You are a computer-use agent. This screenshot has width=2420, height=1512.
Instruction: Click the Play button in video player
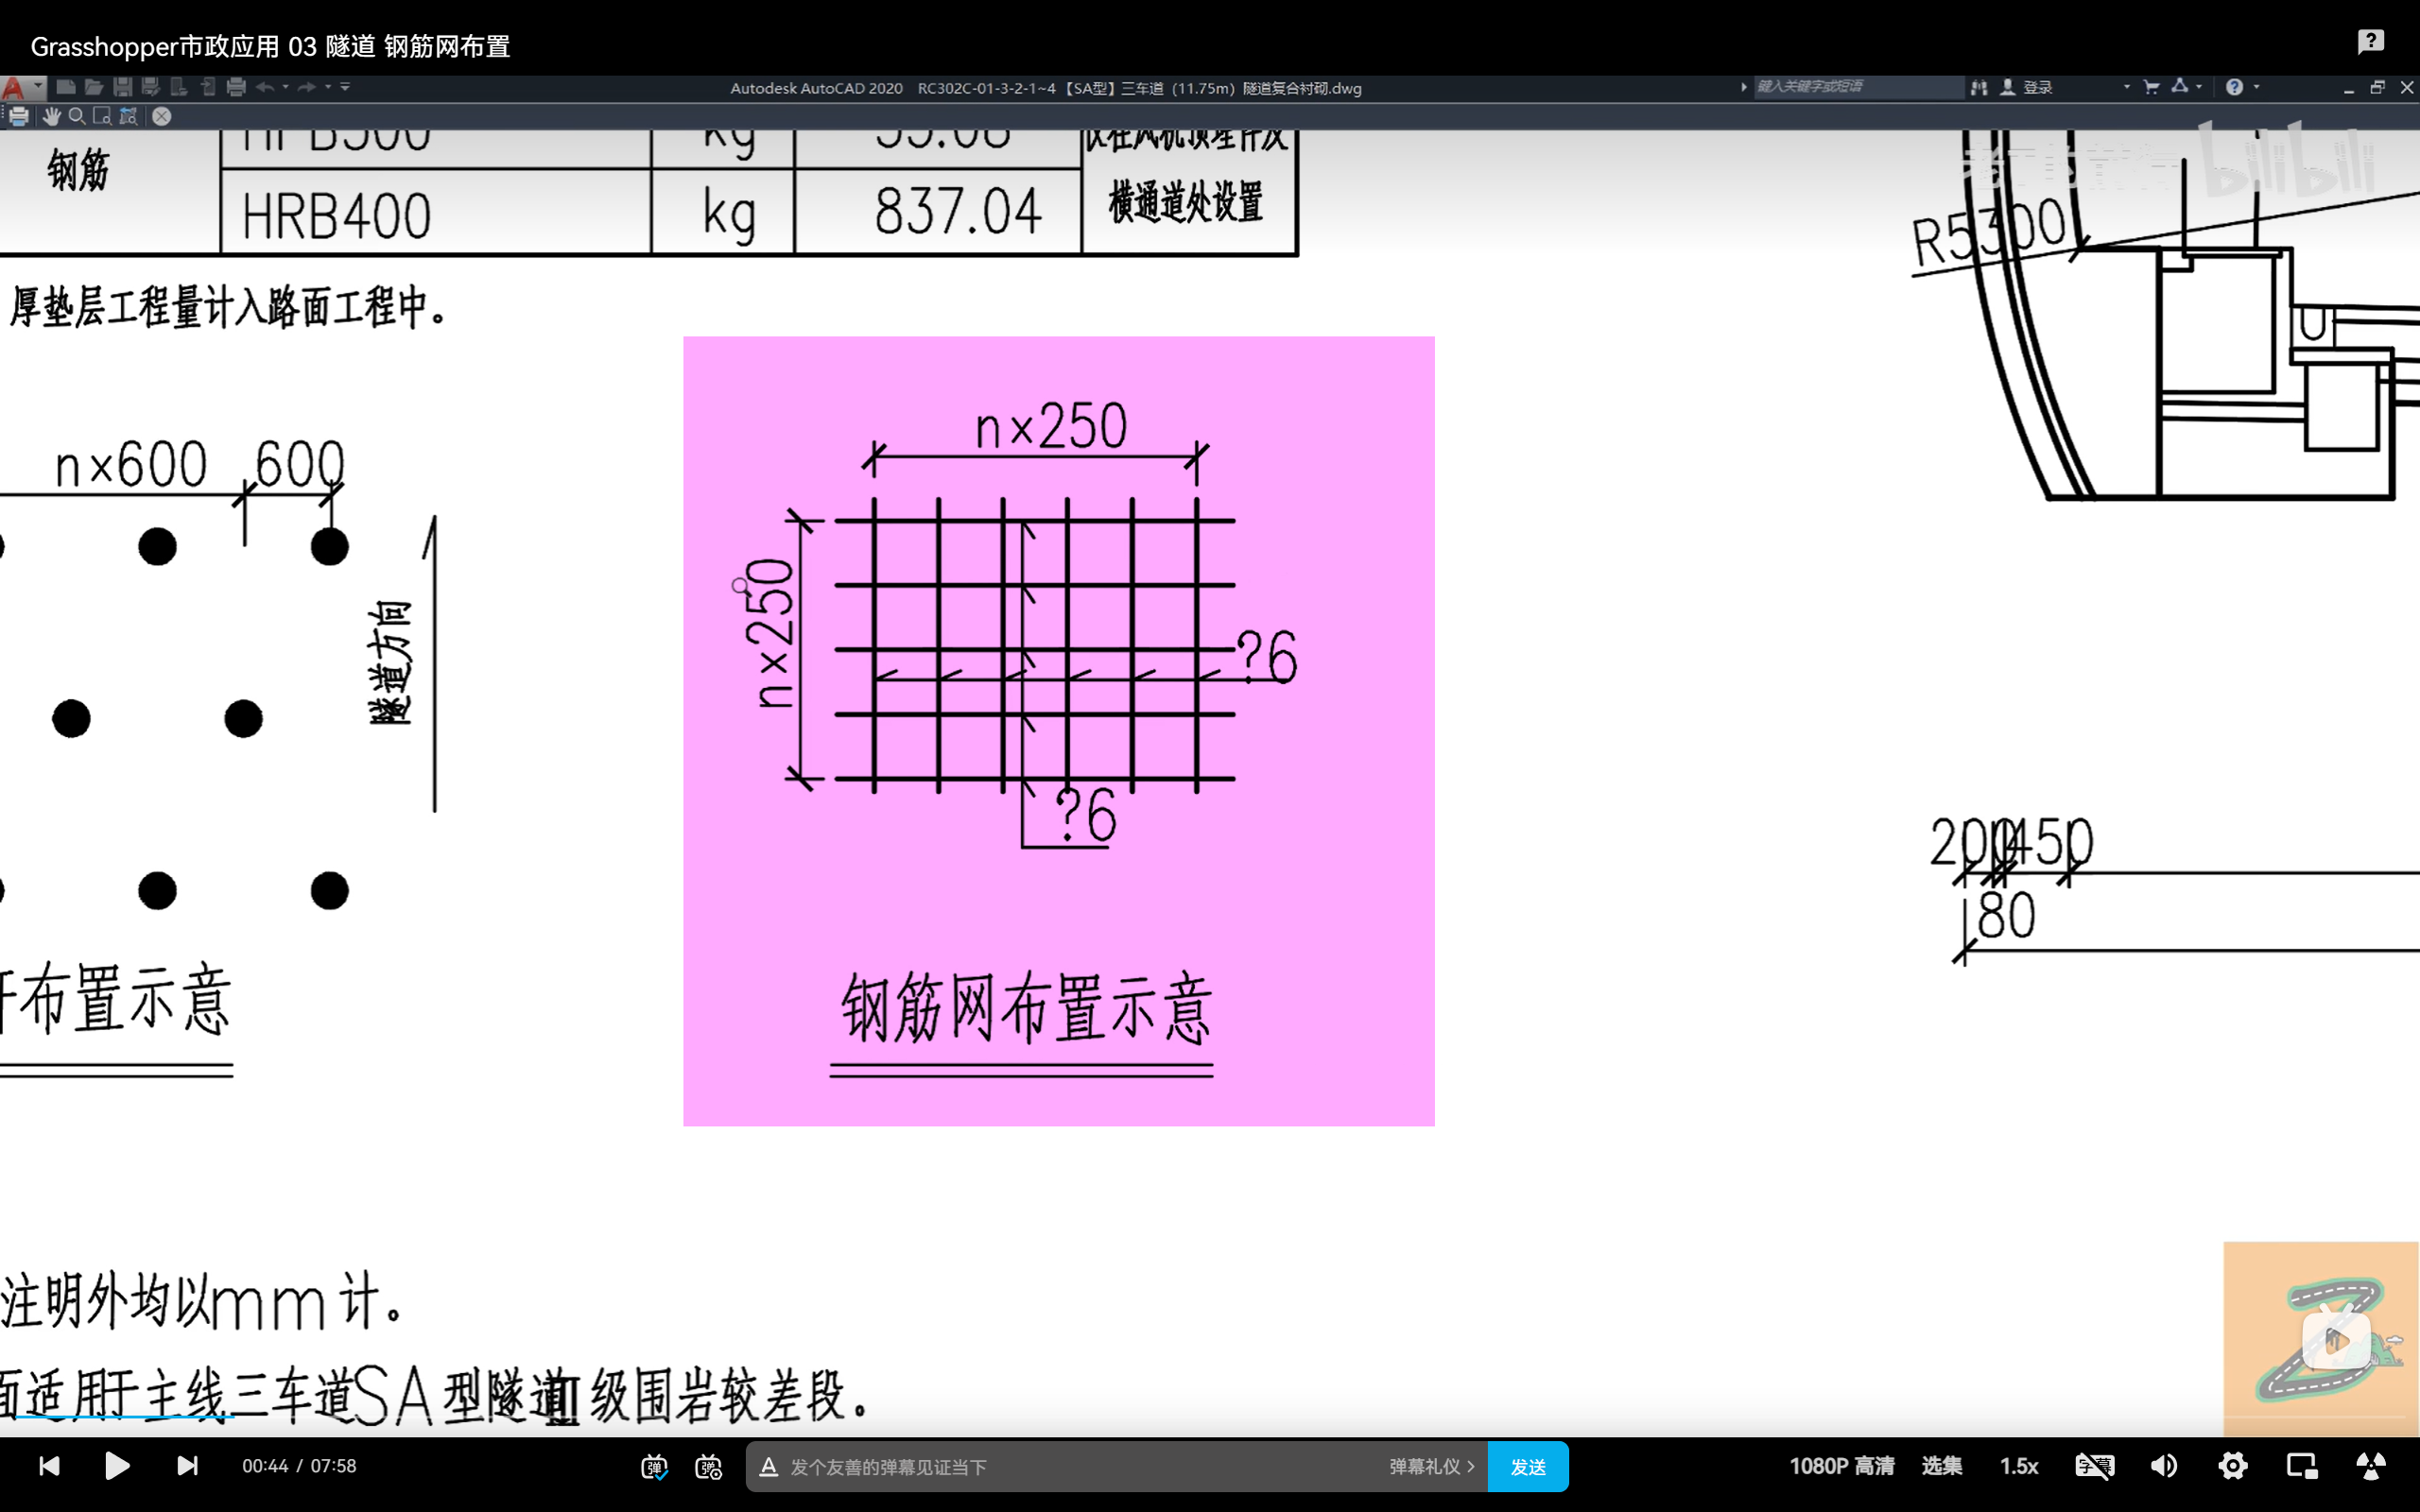coord(117,1466)
